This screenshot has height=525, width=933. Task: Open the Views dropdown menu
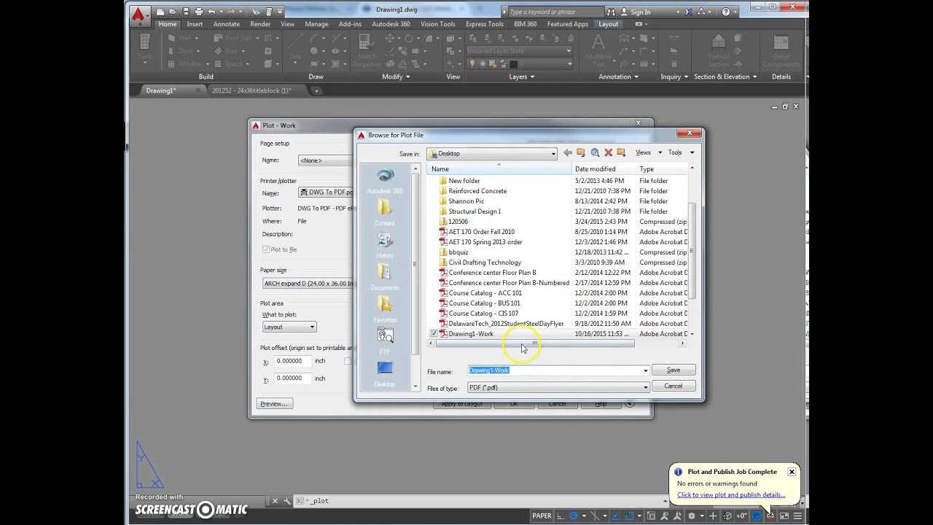[x=647, y=152]
